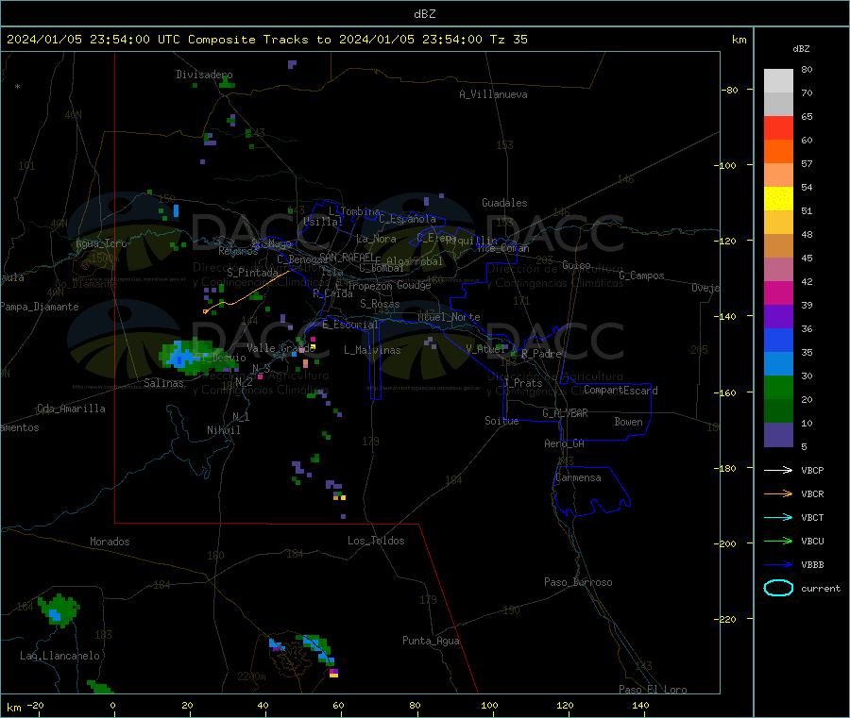This screenshot has width=850, height=718.
Task: Click the light blue 30-35 dBZ swatch
Action: 778,364
